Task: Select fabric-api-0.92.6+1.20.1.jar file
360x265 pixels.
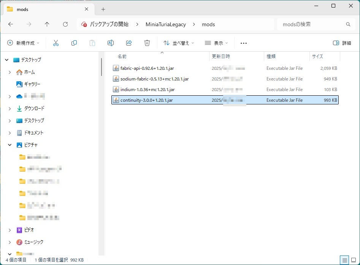Action: point(225,68)
